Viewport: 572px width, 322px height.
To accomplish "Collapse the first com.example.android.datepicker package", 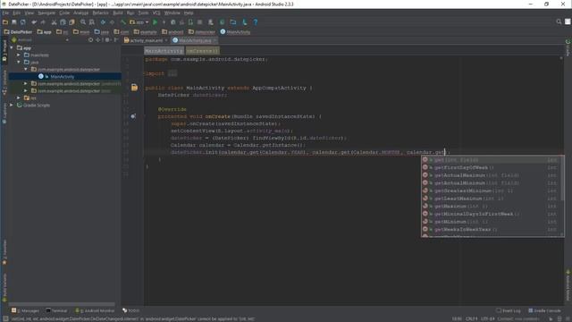I will pos(26,70).
